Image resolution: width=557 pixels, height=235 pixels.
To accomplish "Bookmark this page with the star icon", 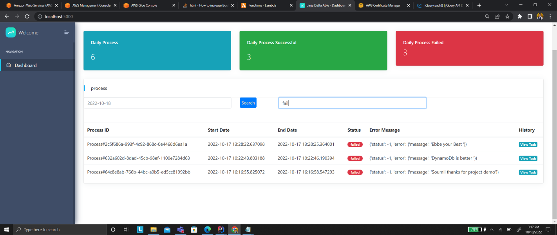I will (507, 16).
